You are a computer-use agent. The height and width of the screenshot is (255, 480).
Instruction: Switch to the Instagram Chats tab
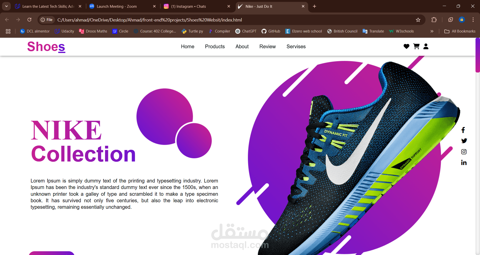click(197, 6)
